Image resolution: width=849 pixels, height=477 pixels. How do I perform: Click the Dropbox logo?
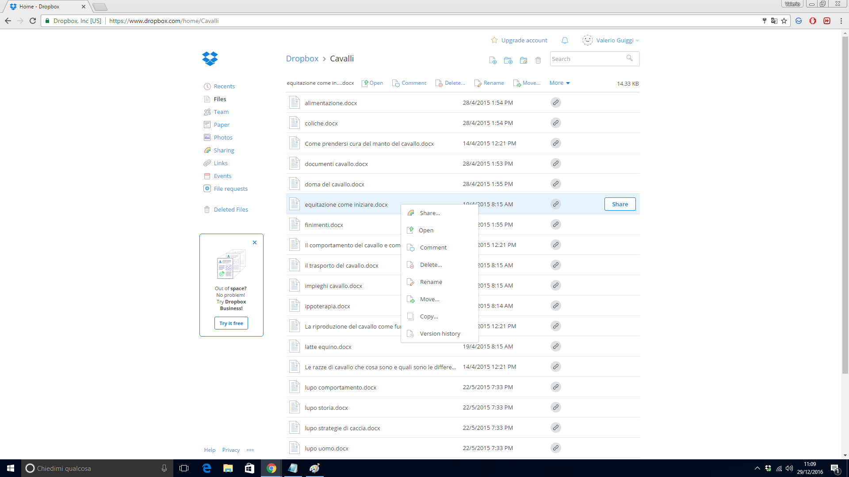click(210, 58)
